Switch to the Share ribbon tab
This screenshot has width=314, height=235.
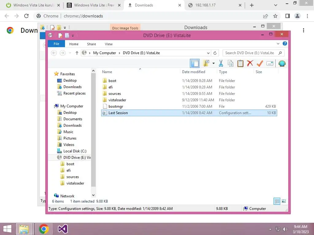[x=91, y=44]
